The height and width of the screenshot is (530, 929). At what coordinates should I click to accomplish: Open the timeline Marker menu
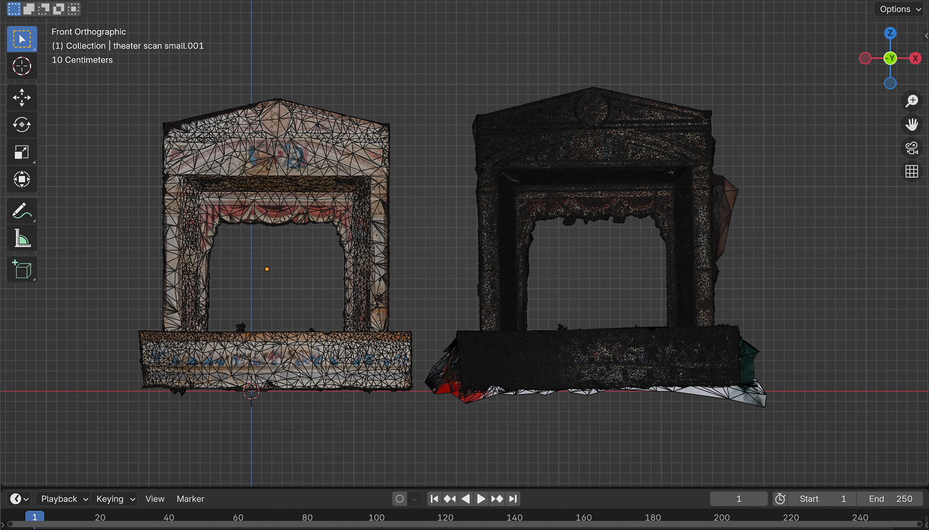click(190, 499)
